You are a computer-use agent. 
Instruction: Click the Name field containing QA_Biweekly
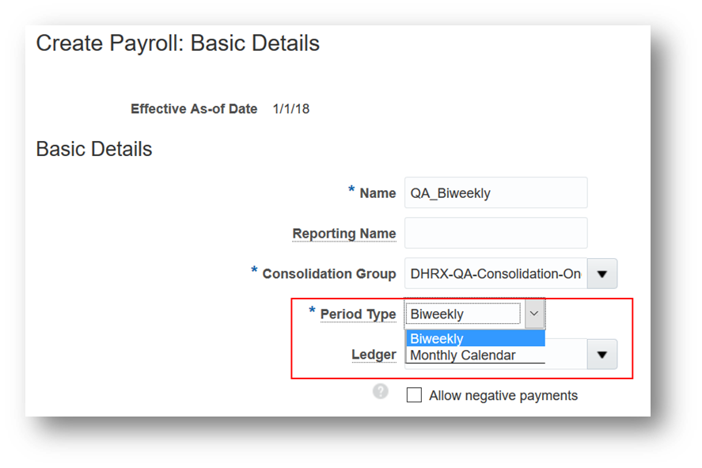pos(495,193)
